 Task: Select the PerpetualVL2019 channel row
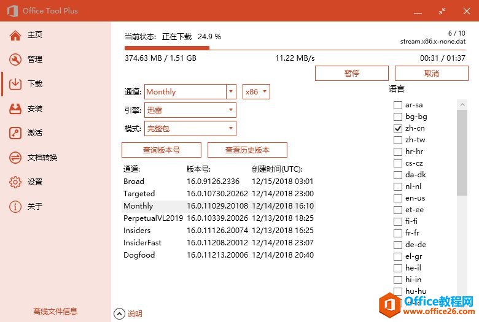(219, 218)
